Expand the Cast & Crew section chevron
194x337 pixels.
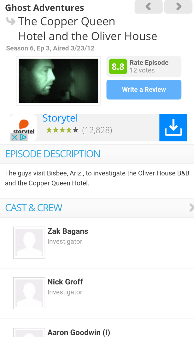(x=191, y=208)
